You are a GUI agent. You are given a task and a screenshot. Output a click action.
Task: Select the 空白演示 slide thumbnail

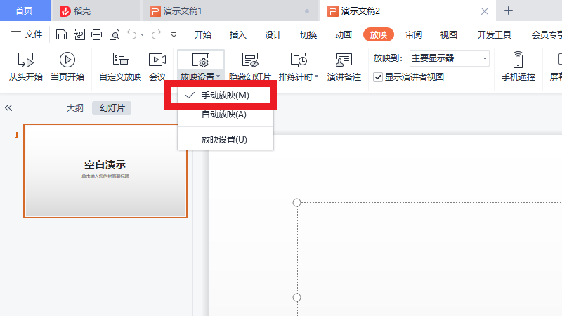tap(105, 171)
